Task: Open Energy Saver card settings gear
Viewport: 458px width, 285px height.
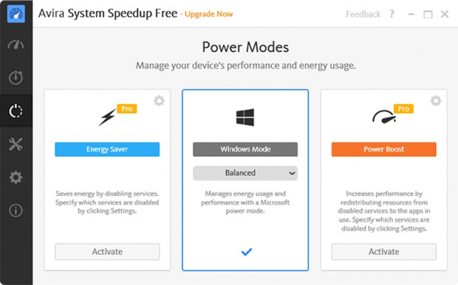Action: (159, 101)
